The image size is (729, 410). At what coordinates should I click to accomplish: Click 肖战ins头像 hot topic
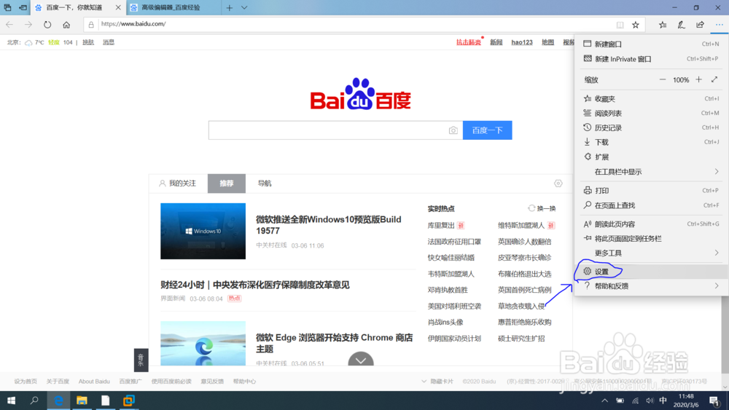(x=445, y=322)
